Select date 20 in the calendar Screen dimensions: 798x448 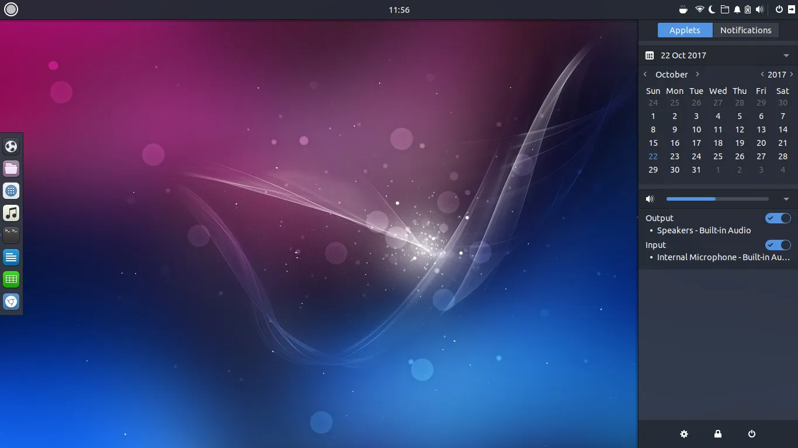pyautogui.click(x=761, y=143)
